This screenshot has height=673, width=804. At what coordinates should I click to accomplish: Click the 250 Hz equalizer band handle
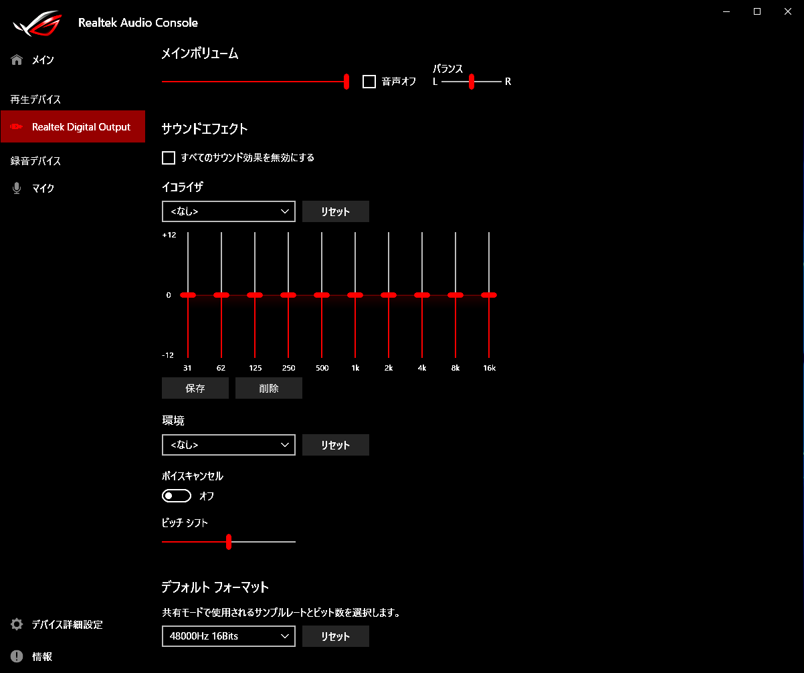pos(288,295)
